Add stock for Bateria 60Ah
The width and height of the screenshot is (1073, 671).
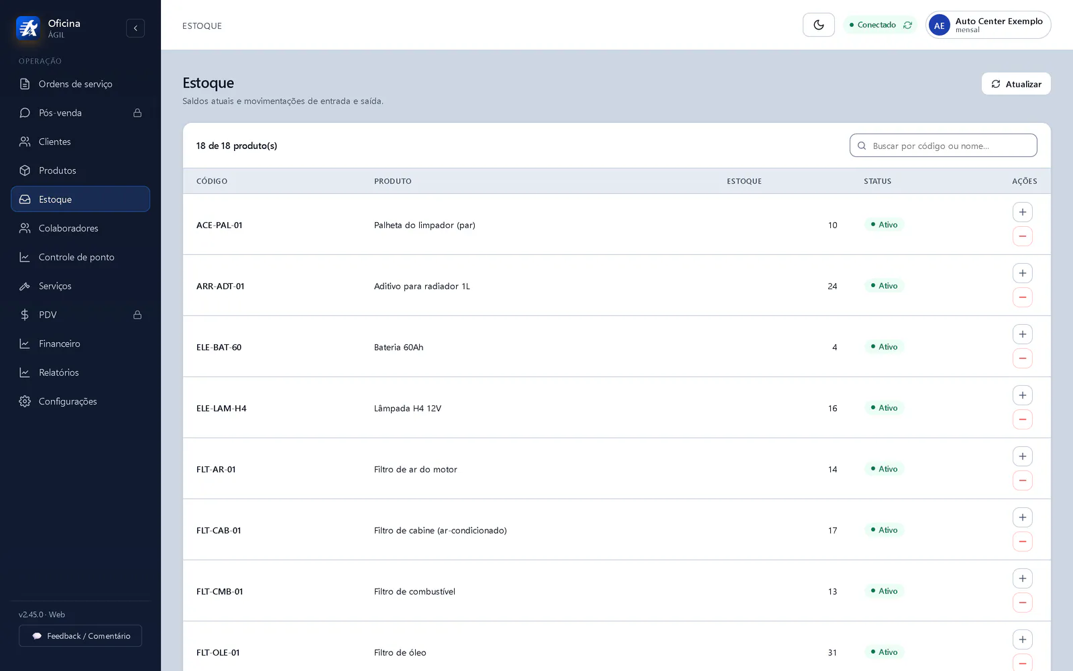[x=1022, y=334]
